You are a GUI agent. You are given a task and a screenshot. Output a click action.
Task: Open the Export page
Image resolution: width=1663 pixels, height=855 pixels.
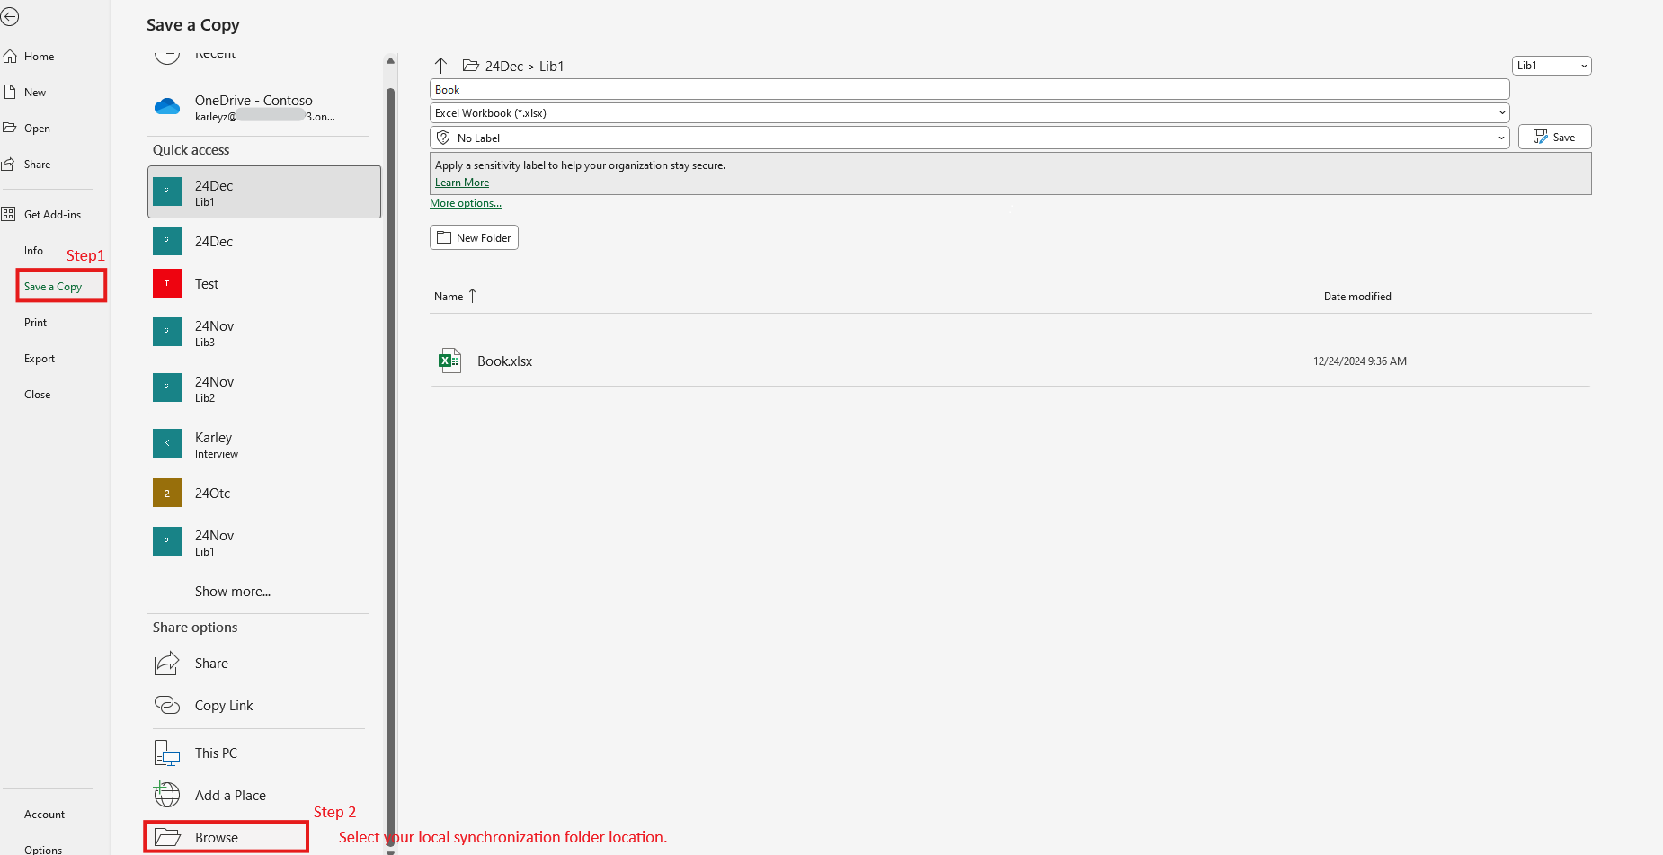40,359
